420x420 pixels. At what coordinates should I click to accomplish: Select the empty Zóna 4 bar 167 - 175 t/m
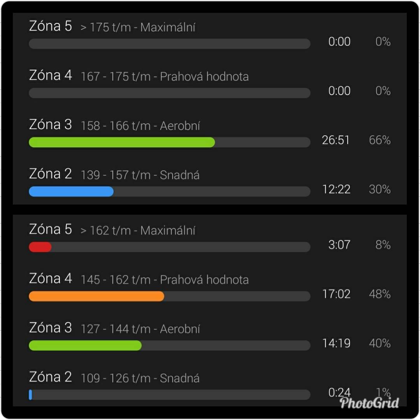(x=170, y=93)
